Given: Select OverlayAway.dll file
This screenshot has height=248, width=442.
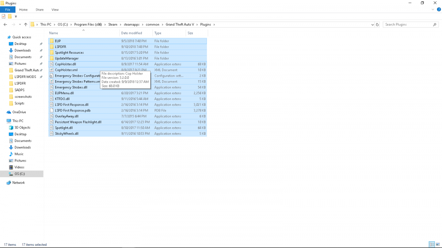Looking at the screenshot, I should point(127,116).
